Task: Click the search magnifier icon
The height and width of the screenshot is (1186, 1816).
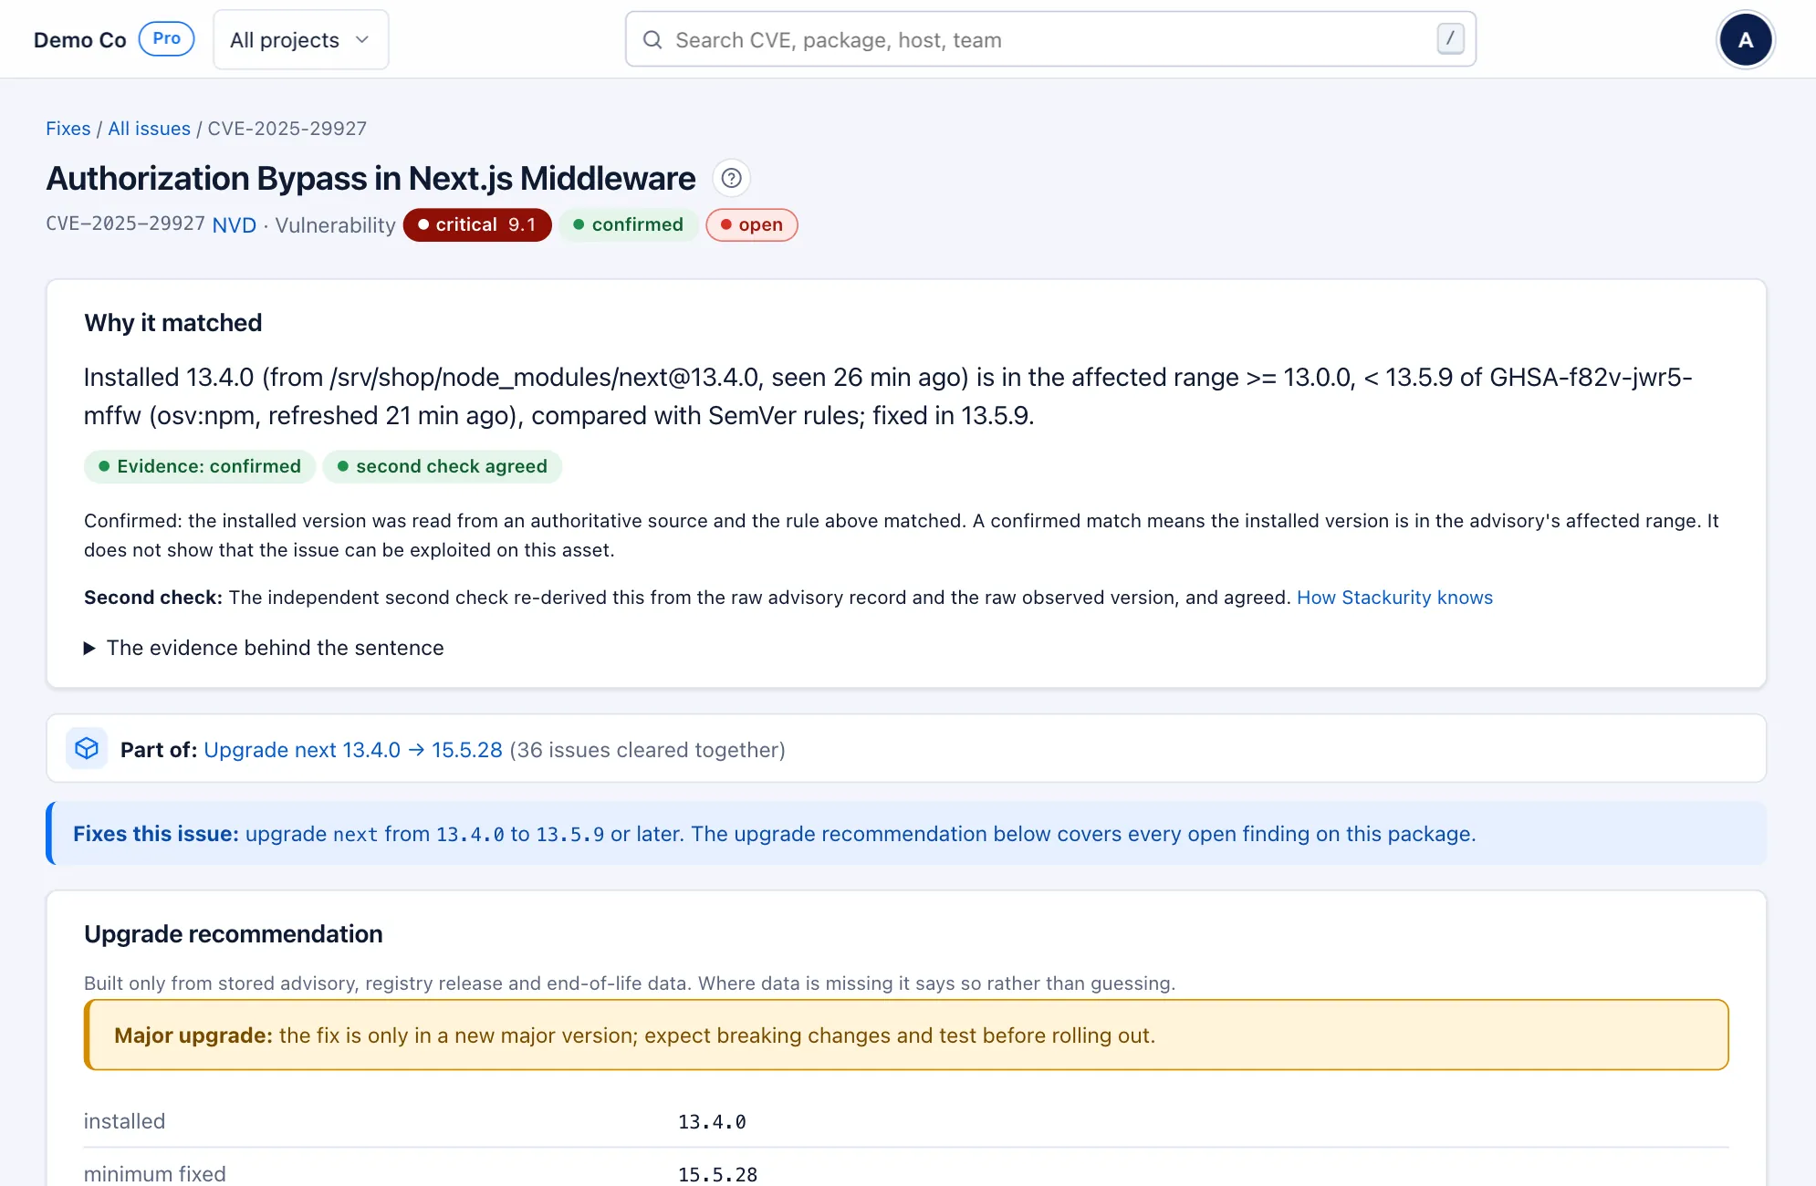Action: pos(652,40)
